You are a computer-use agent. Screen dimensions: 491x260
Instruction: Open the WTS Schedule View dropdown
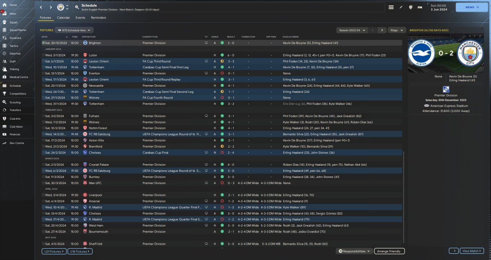click(x=74, y=30)
